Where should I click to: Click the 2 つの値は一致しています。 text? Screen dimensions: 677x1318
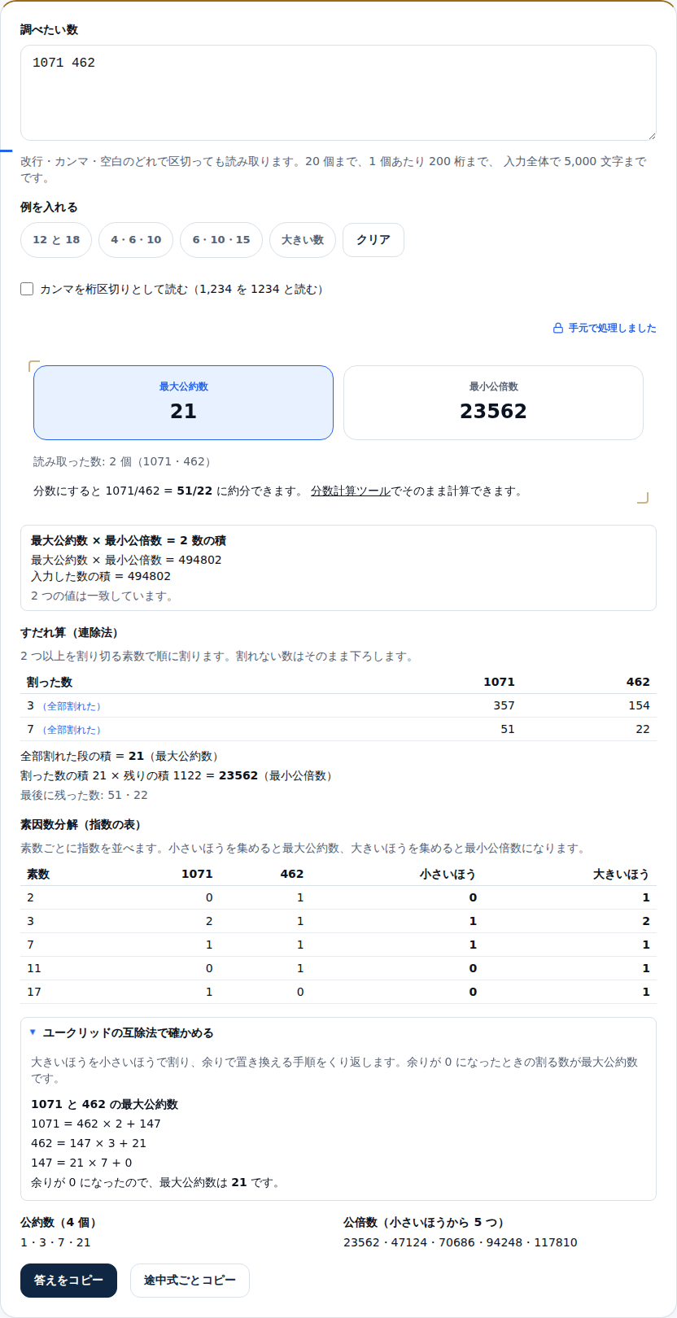103,596
